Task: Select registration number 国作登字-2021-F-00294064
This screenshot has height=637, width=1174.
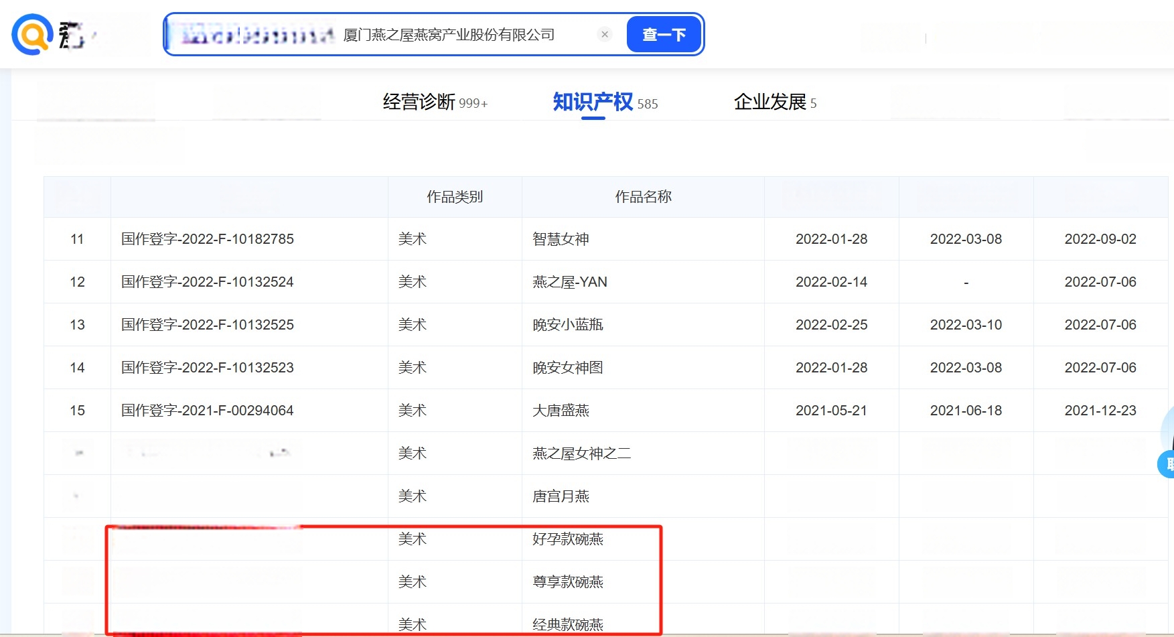Action: 208,411
